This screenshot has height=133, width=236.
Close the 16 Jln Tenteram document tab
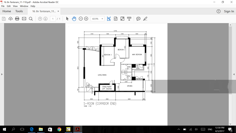coord(58,11)
